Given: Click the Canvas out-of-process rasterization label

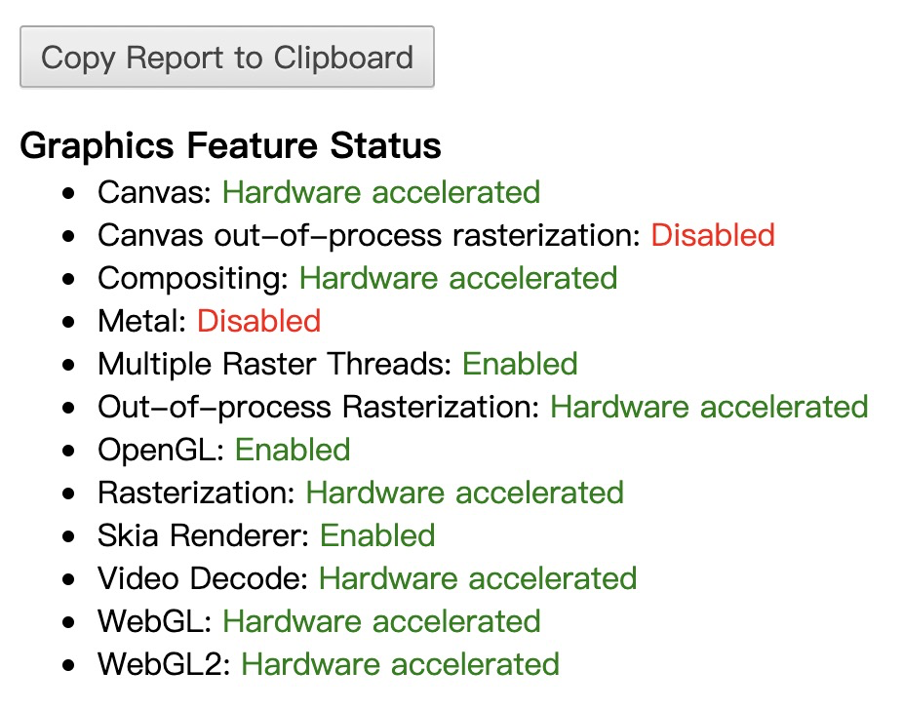Looking at the screenshot, I should coord(369,235).
